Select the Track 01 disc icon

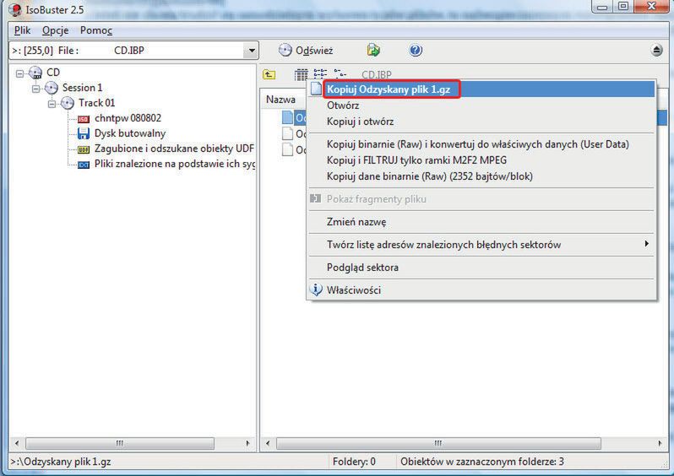(67, 103)
